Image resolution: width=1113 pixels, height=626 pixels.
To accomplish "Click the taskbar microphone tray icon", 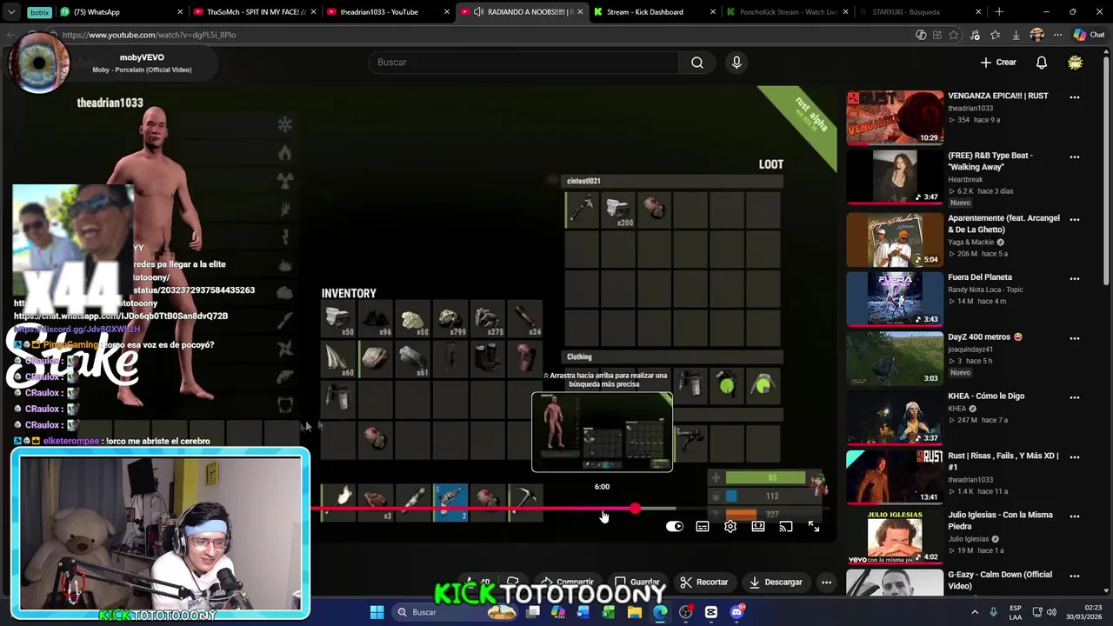I will (993, 612).
